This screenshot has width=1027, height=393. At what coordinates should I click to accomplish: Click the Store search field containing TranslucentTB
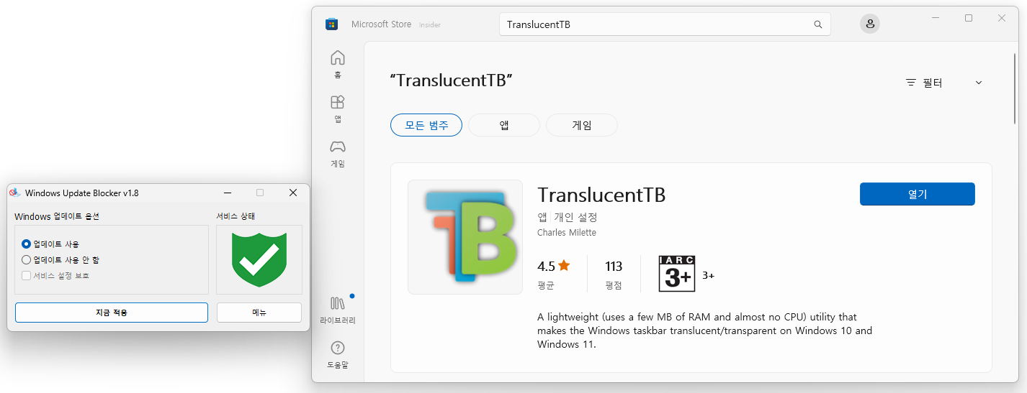point(665,24)
